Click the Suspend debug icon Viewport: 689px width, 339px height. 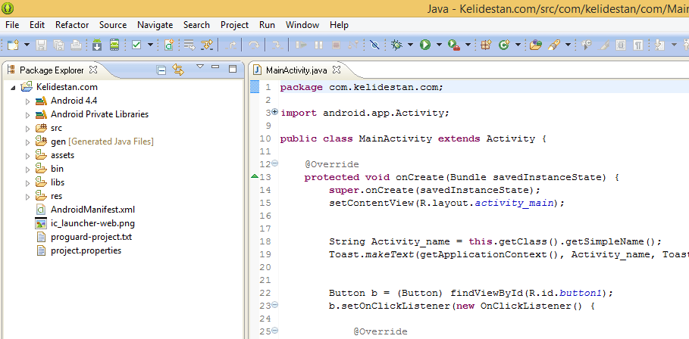[318, 45]
